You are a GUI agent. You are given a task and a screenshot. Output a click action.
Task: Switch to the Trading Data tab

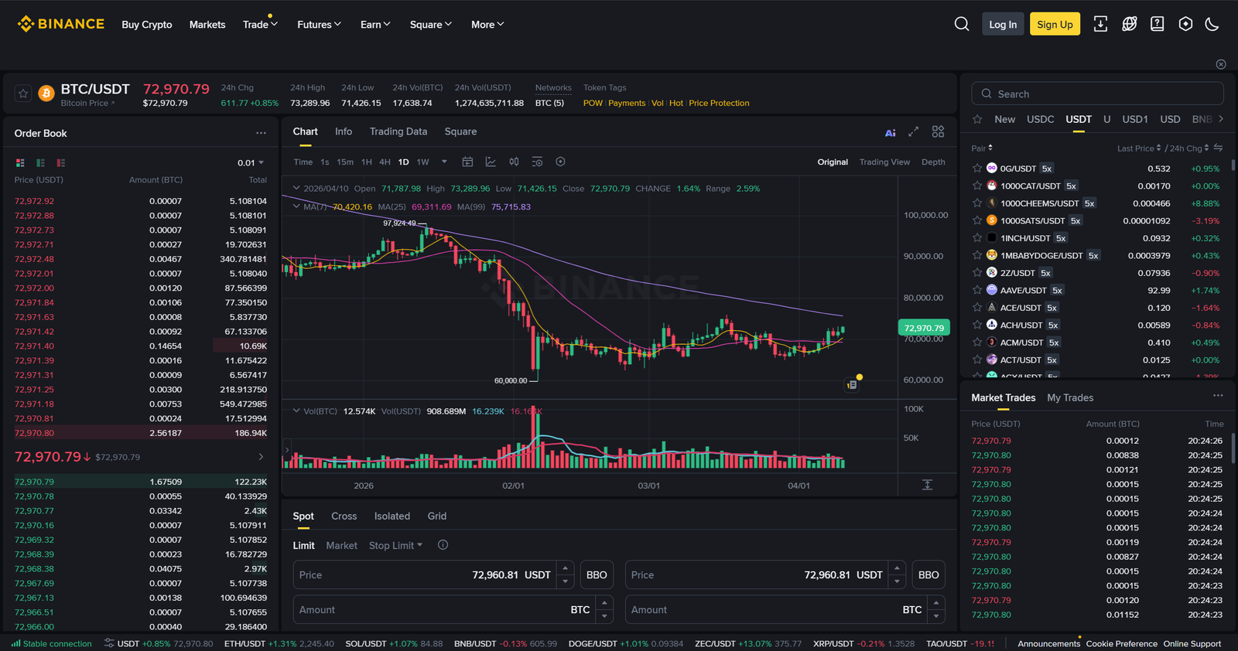point(398,131)
